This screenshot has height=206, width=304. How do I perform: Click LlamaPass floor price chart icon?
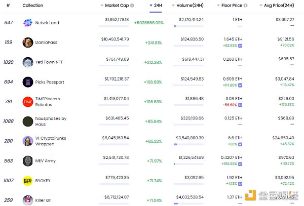[240, 46]
